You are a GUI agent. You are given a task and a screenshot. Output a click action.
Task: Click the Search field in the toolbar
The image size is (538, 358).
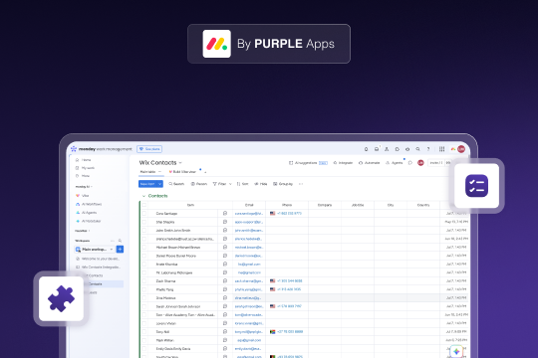tap(176, 184)
